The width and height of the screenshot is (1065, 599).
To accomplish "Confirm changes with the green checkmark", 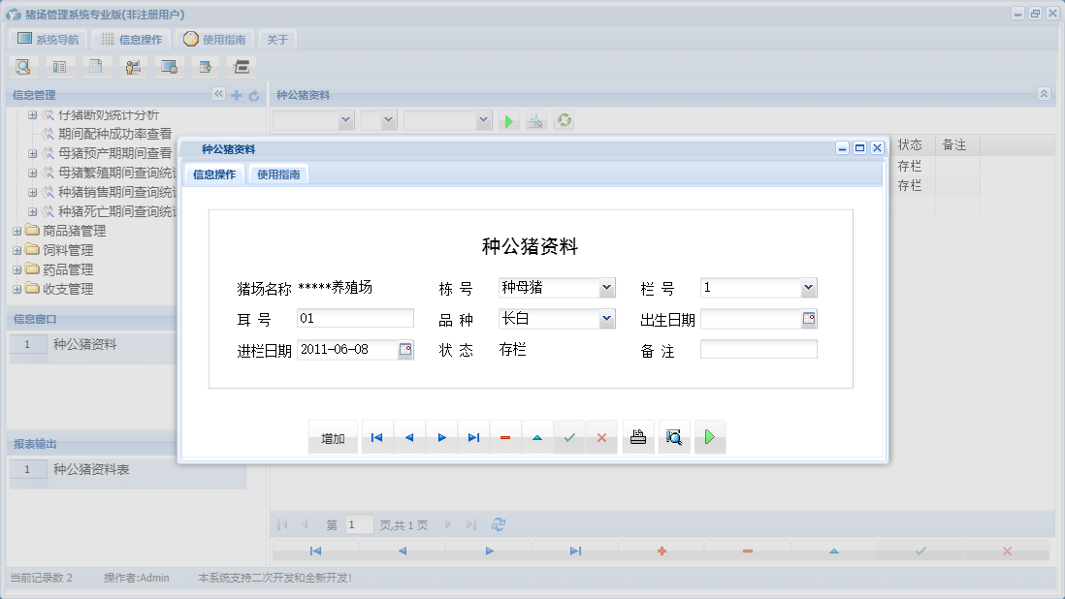I will [569, 437].
